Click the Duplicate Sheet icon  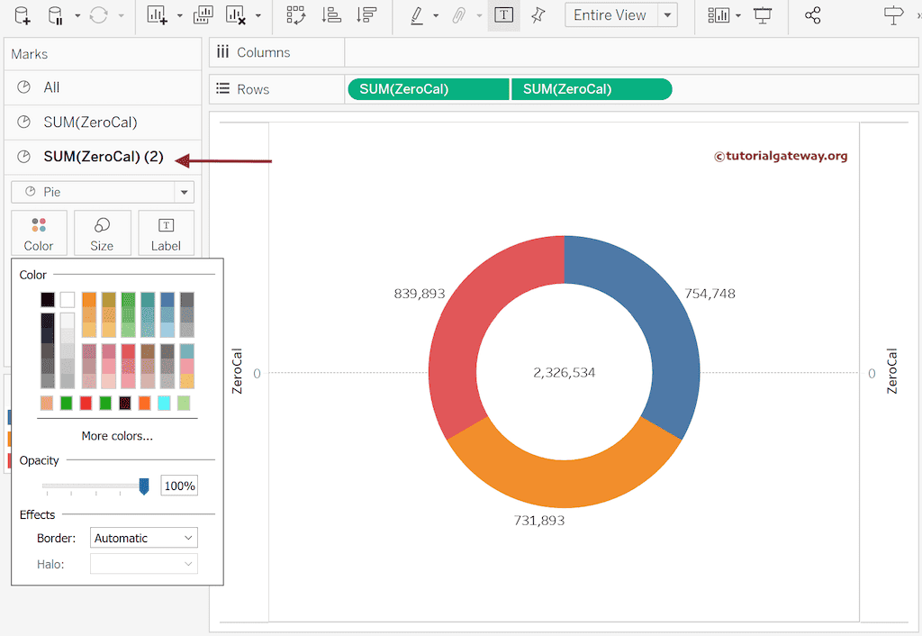tap(203, 15)
